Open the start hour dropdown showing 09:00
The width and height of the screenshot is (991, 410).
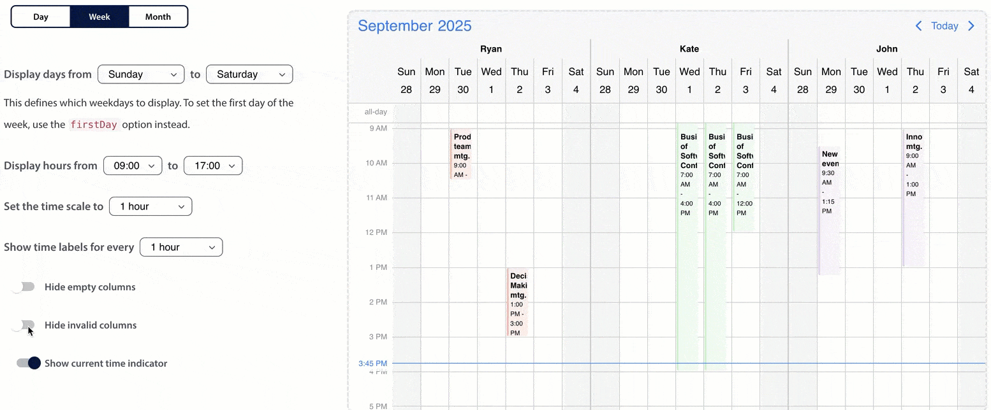tap(133, 166)
